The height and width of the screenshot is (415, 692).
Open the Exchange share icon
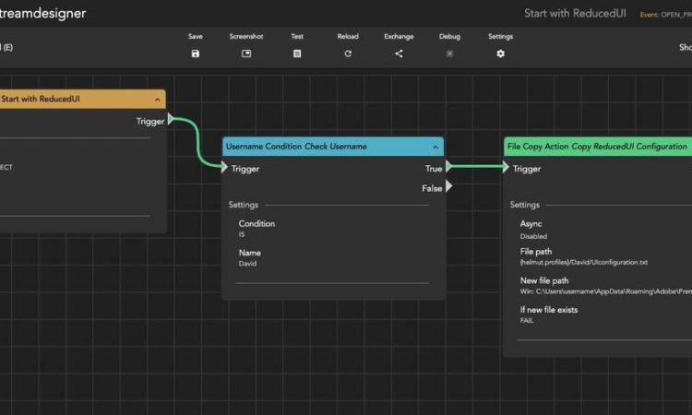click(399, 53)
